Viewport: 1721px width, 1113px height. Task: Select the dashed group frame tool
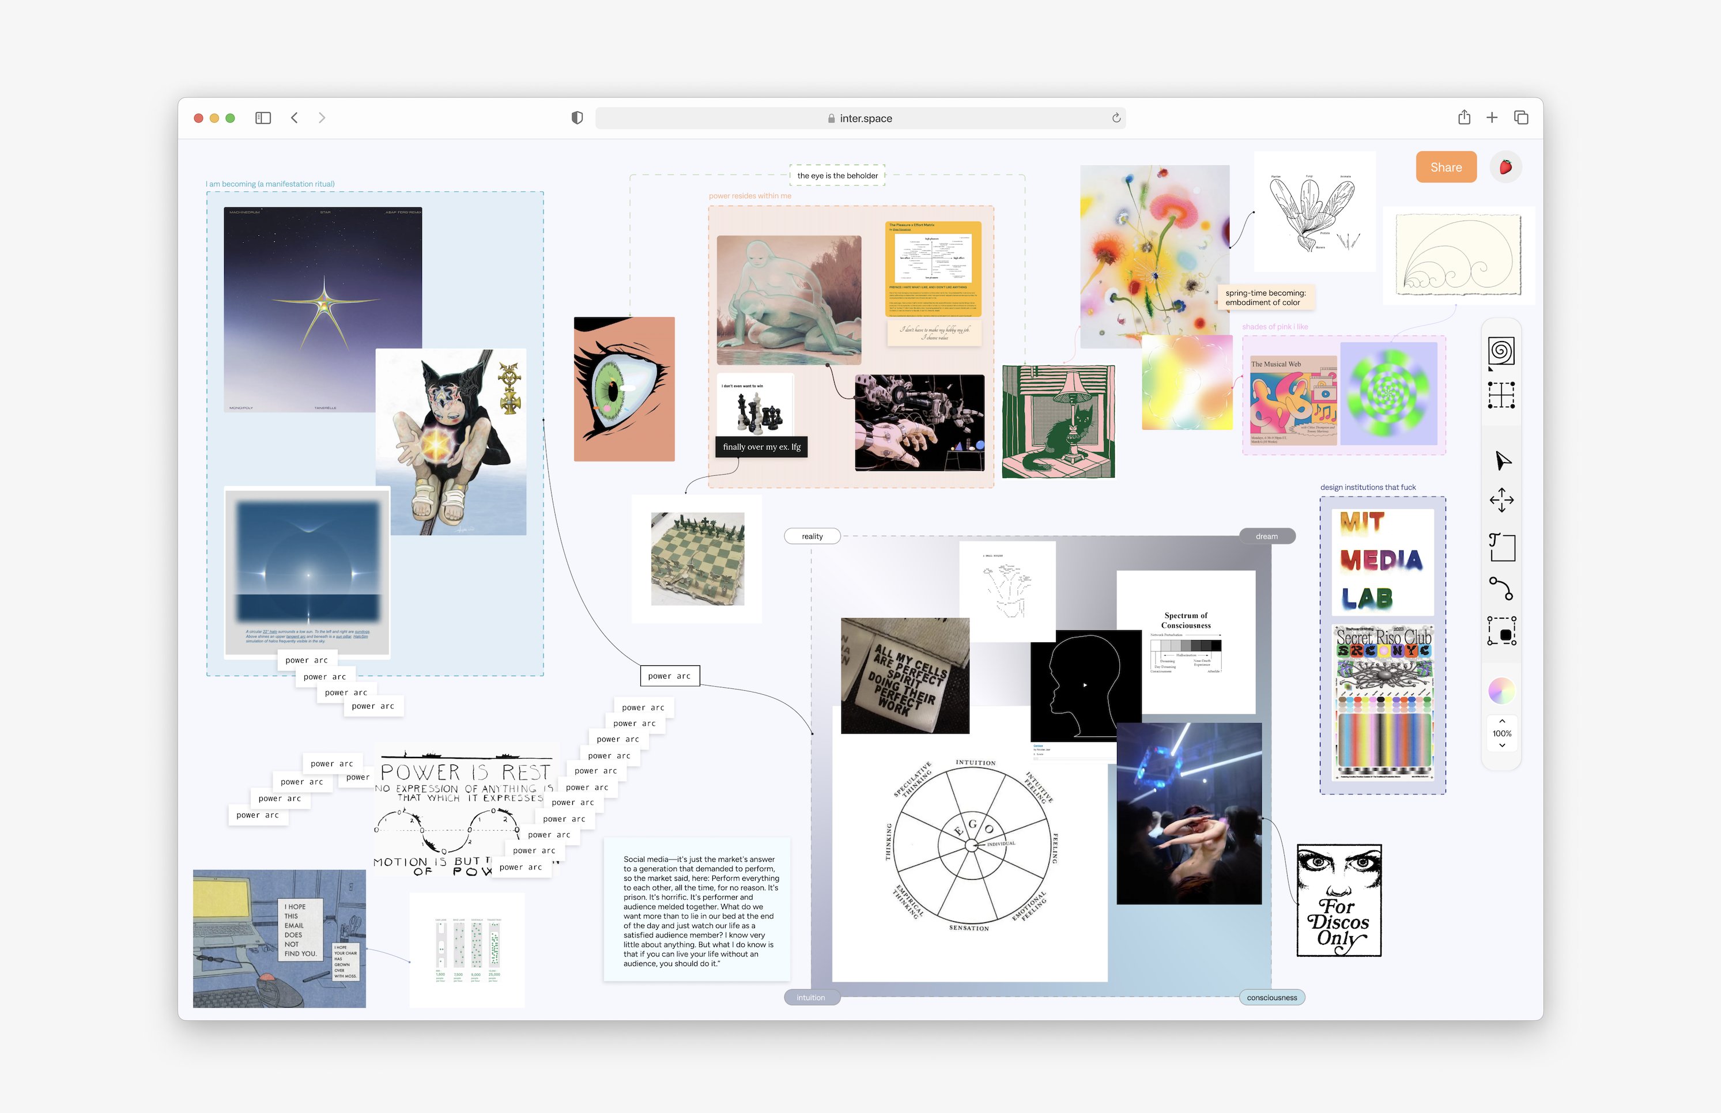(1502, 631)
